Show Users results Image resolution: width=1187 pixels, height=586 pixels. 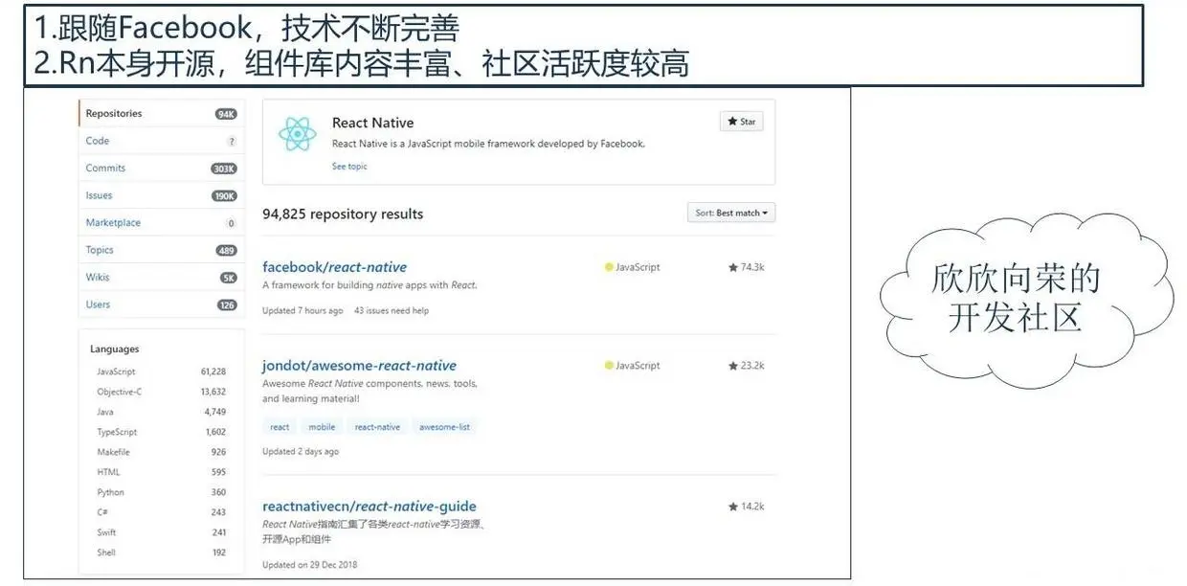(x=161, y=304)
